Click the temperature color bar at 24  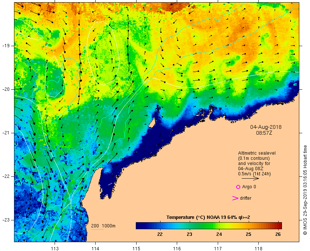point(219,226)
